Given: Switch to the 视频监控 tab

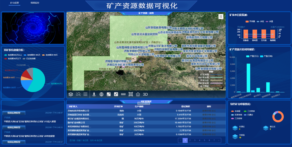Looking at the screenshot, I should point(35,3).
